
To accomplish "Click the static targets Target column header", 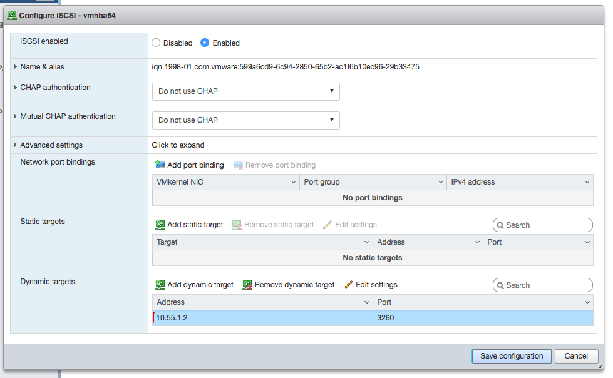I will (262, 242).
